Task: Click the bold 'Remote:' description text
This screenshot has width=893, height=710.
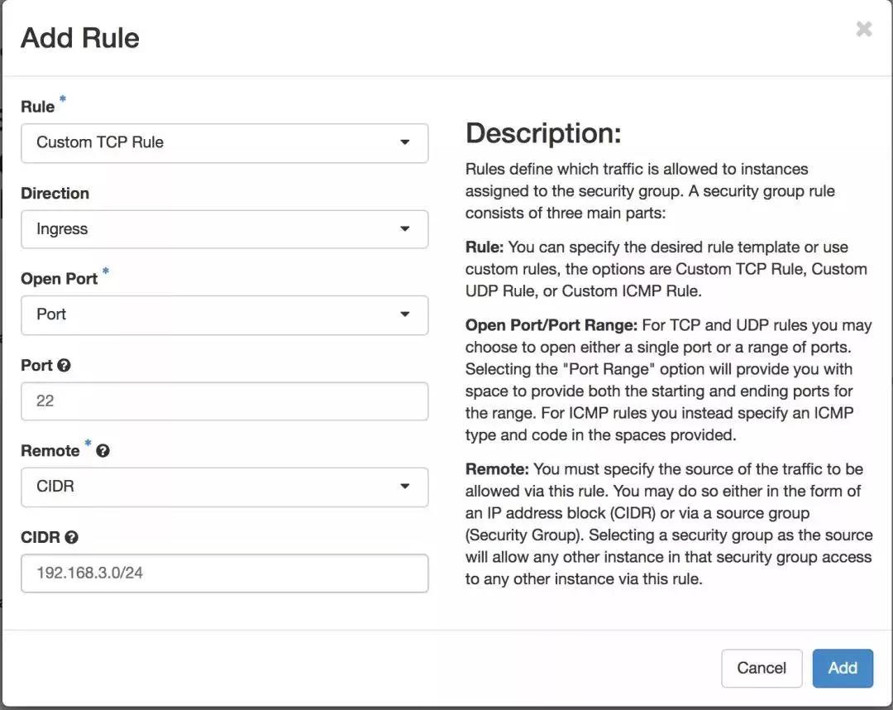Action: pos(497,469)
